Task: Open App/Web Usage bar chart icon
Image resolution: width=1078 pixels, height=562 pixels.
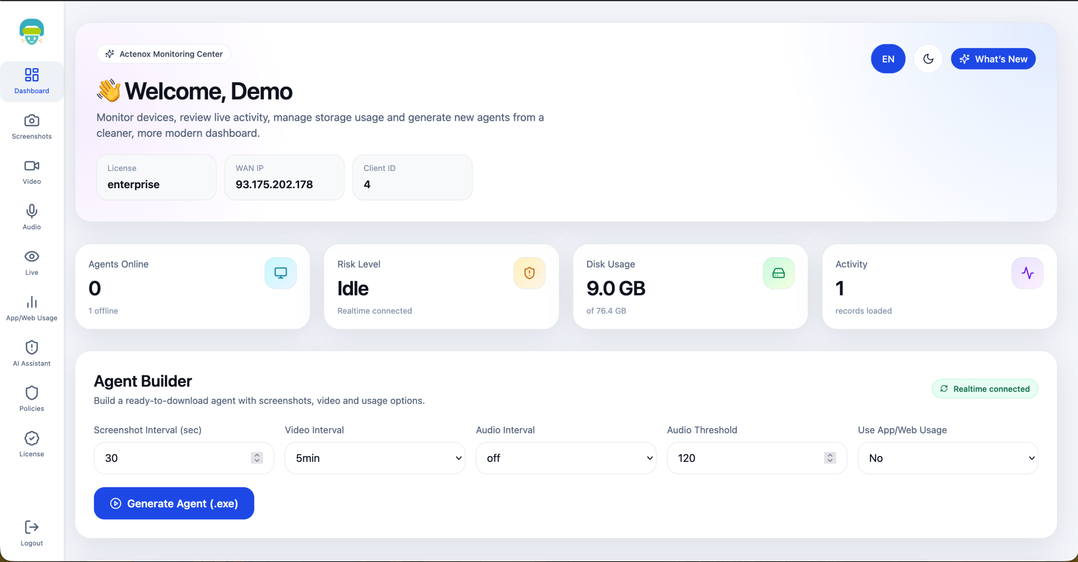Action: (32, 302)
